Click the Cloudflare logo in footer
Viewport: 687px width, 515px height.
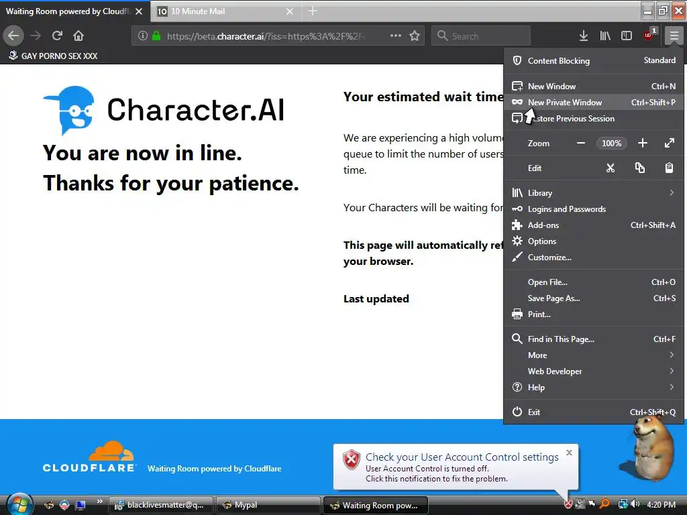click(89, 457)
